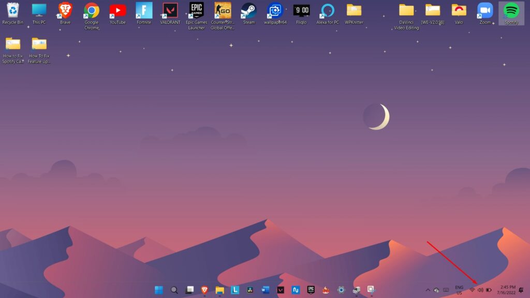Image resolution: width=530 pixels, height=298 pixels.
Task: Click the Recycle Bin icon
Action: (x=13, y=11)
